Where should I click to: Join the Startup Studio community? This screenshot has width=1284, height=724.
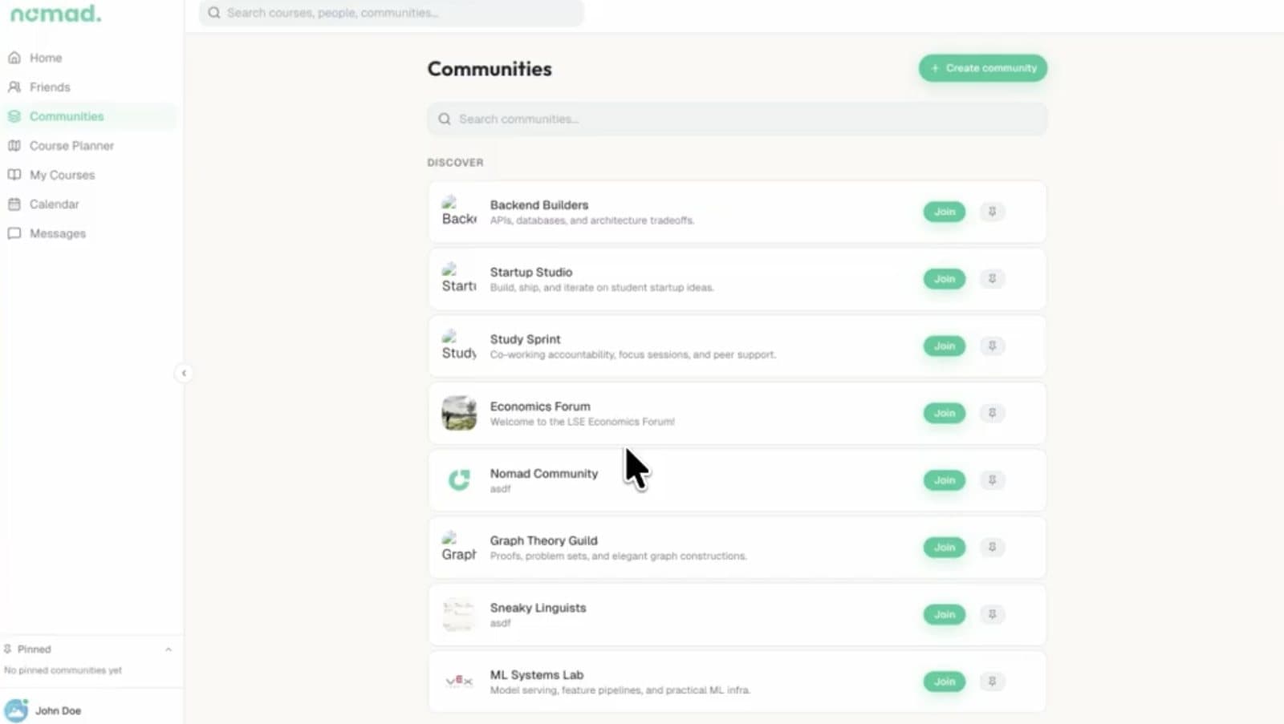945,279
